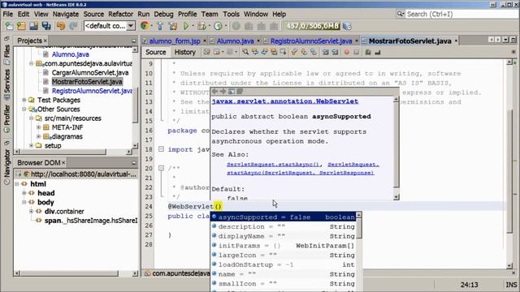Click the Save All toolbar icon
The height and width of the screenshot is (292, 520).
[x=46, y=26]
